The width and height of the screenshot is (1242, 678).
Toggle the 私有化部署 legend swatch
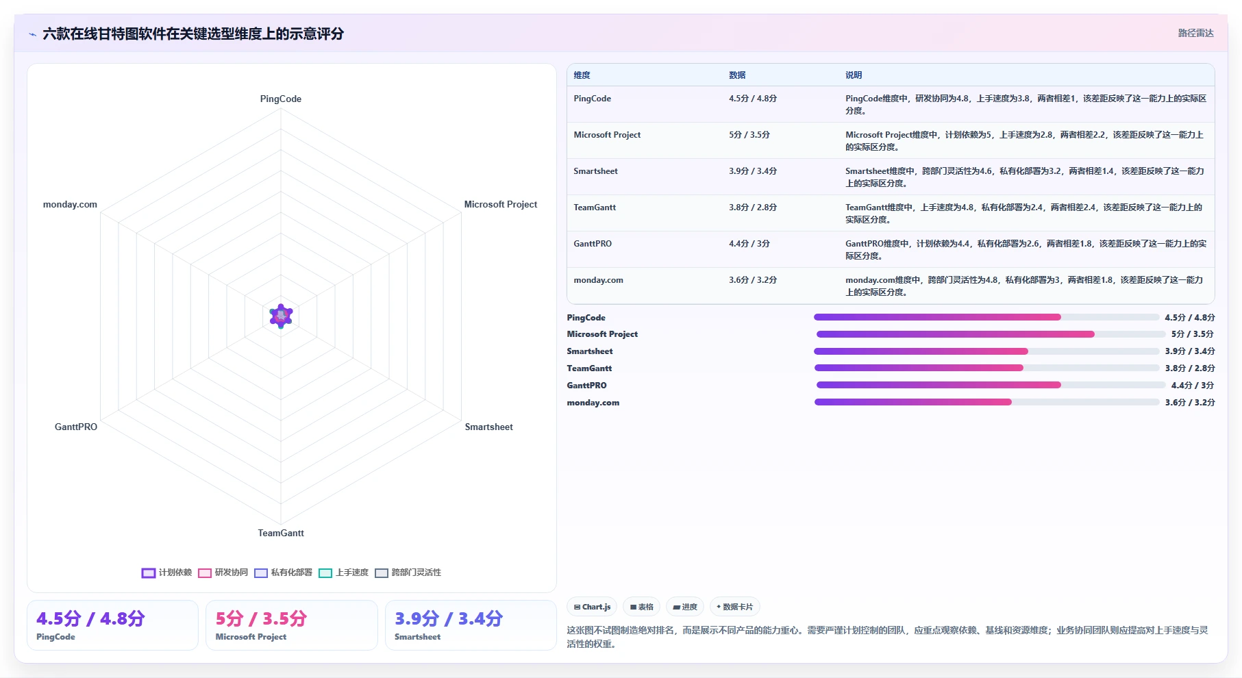click(x=261, y=573)
